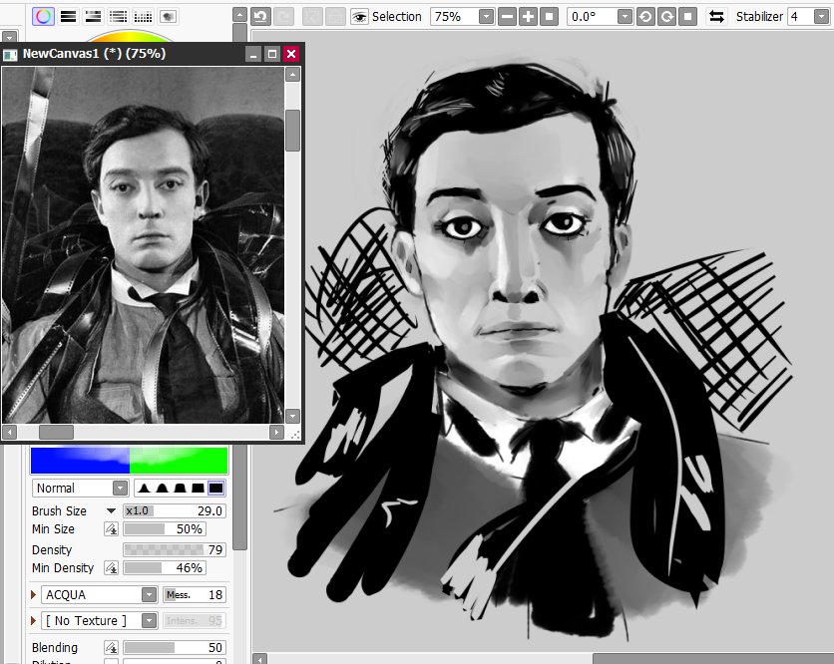Click the NewCanvas1 window title icon
Image resolution: width=834 pixels, height=664 pixels.
[10, 54]
